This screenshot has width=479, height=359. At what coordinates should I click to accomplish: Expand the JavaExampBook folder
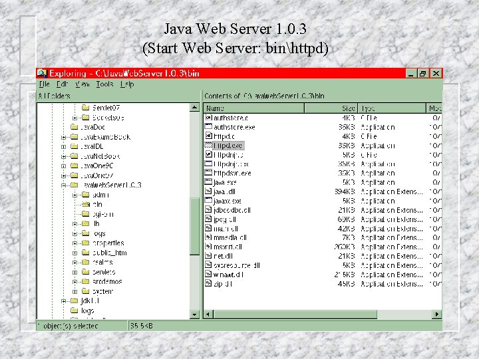click(64, 137)
